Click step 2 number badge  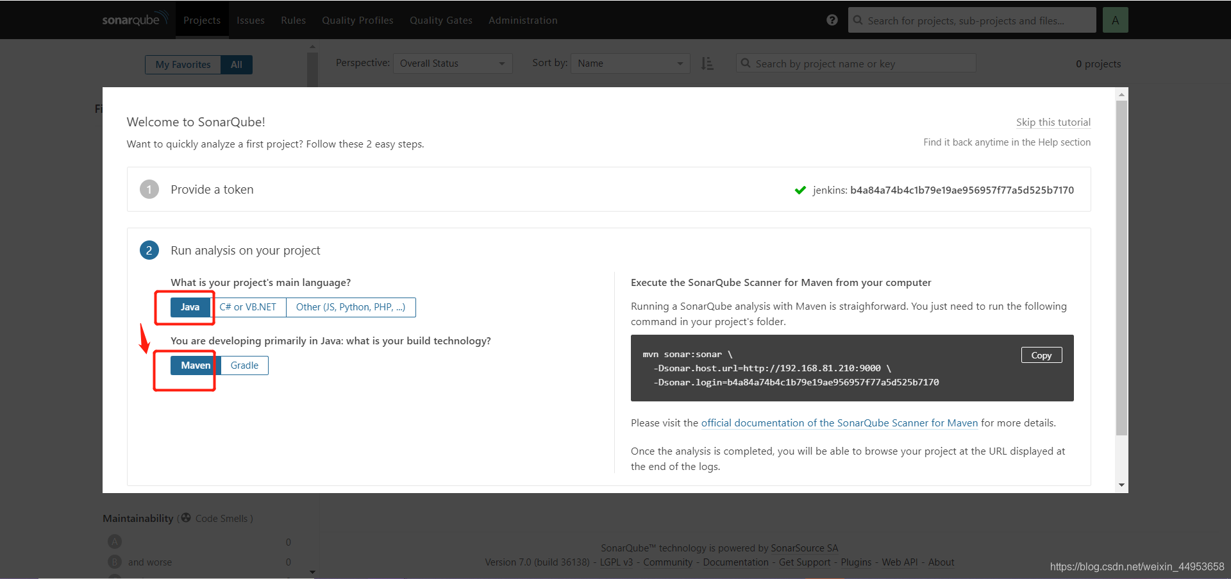point(149,250)
